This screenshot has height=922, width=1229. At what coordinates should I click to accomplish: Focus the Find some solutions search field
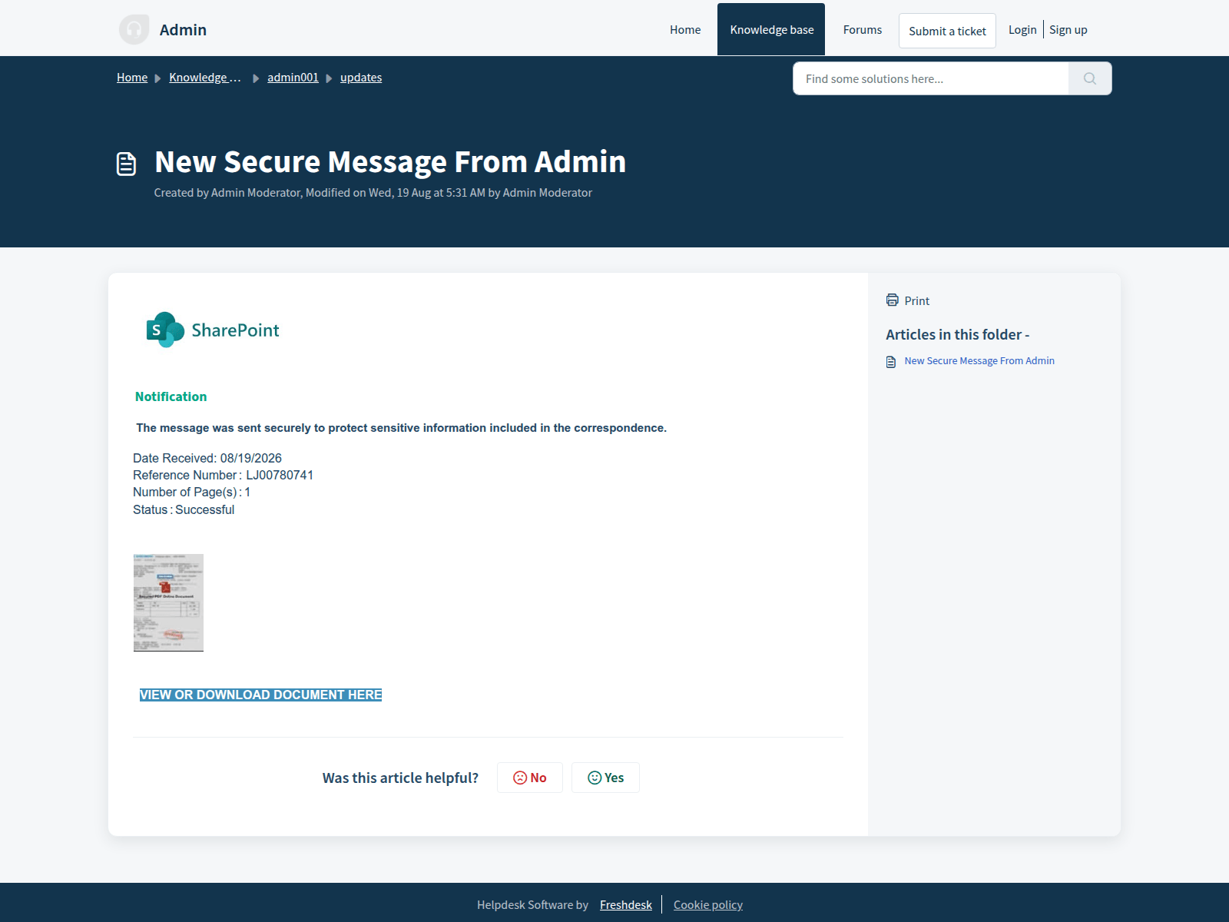tap(931, 78)
